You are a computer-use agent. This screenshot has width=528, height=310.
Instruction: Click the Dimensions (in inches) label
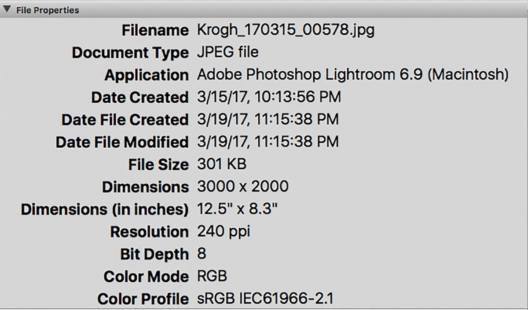[x=104, y=209]
